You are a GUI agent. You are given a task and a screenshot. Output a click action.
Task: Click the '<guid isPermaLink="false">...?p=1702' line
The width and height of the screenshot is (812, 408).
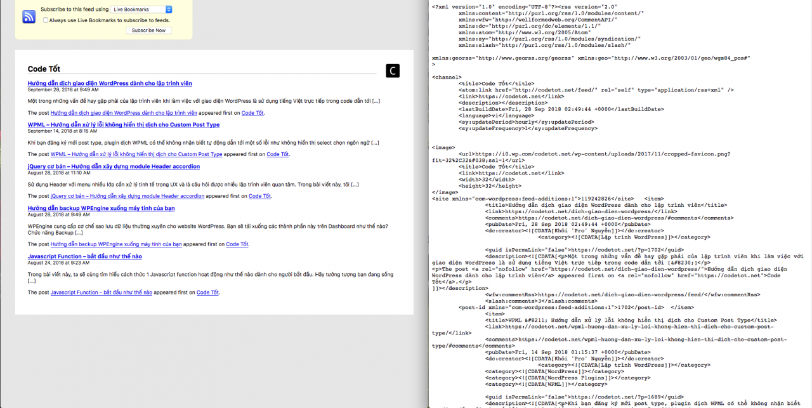(584, 249)
